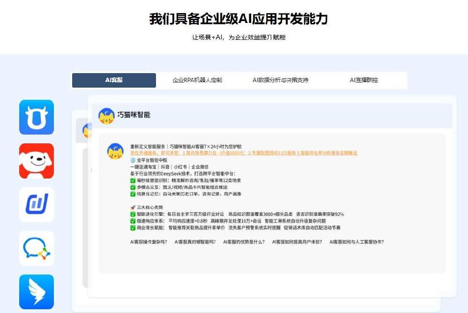Viewport: 468px width, 313px height.
Task: Open the Qianniu blue bull platform icon
Action: (37, 117)
